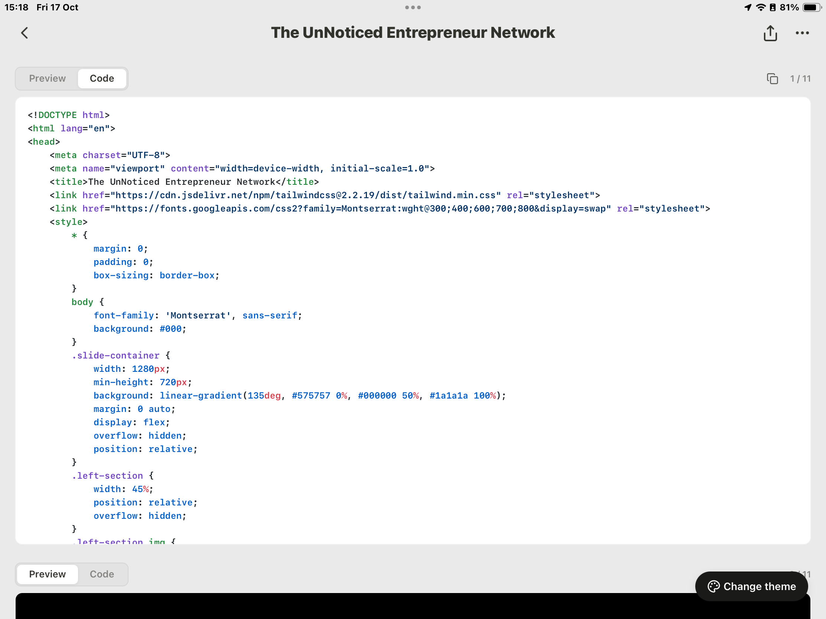Tap the back chevron arrow
The width and height of the screenshot is (826, 619).
(25, 33)
